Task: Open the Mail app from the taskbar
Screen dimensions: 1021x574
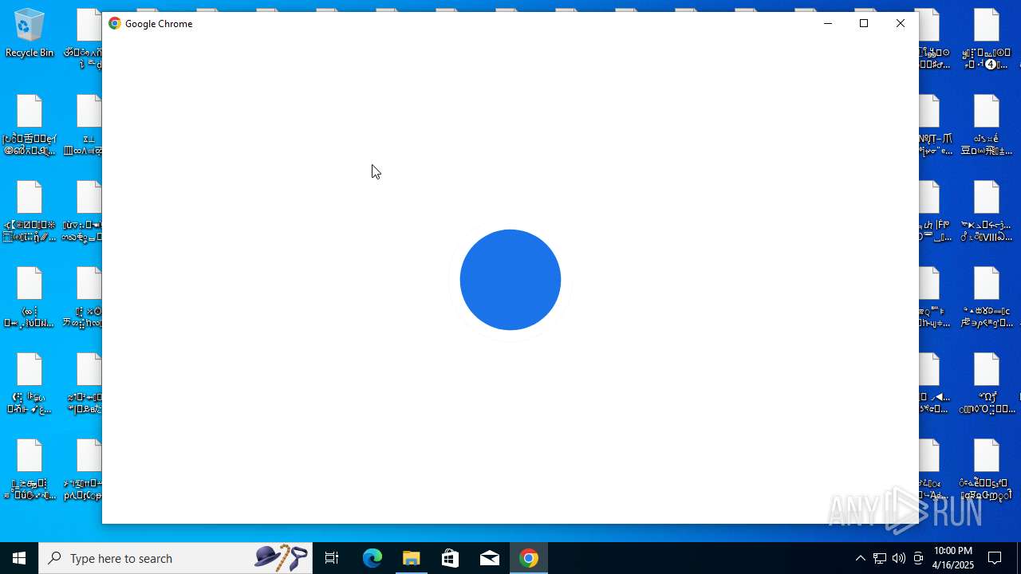Action: 490,558
